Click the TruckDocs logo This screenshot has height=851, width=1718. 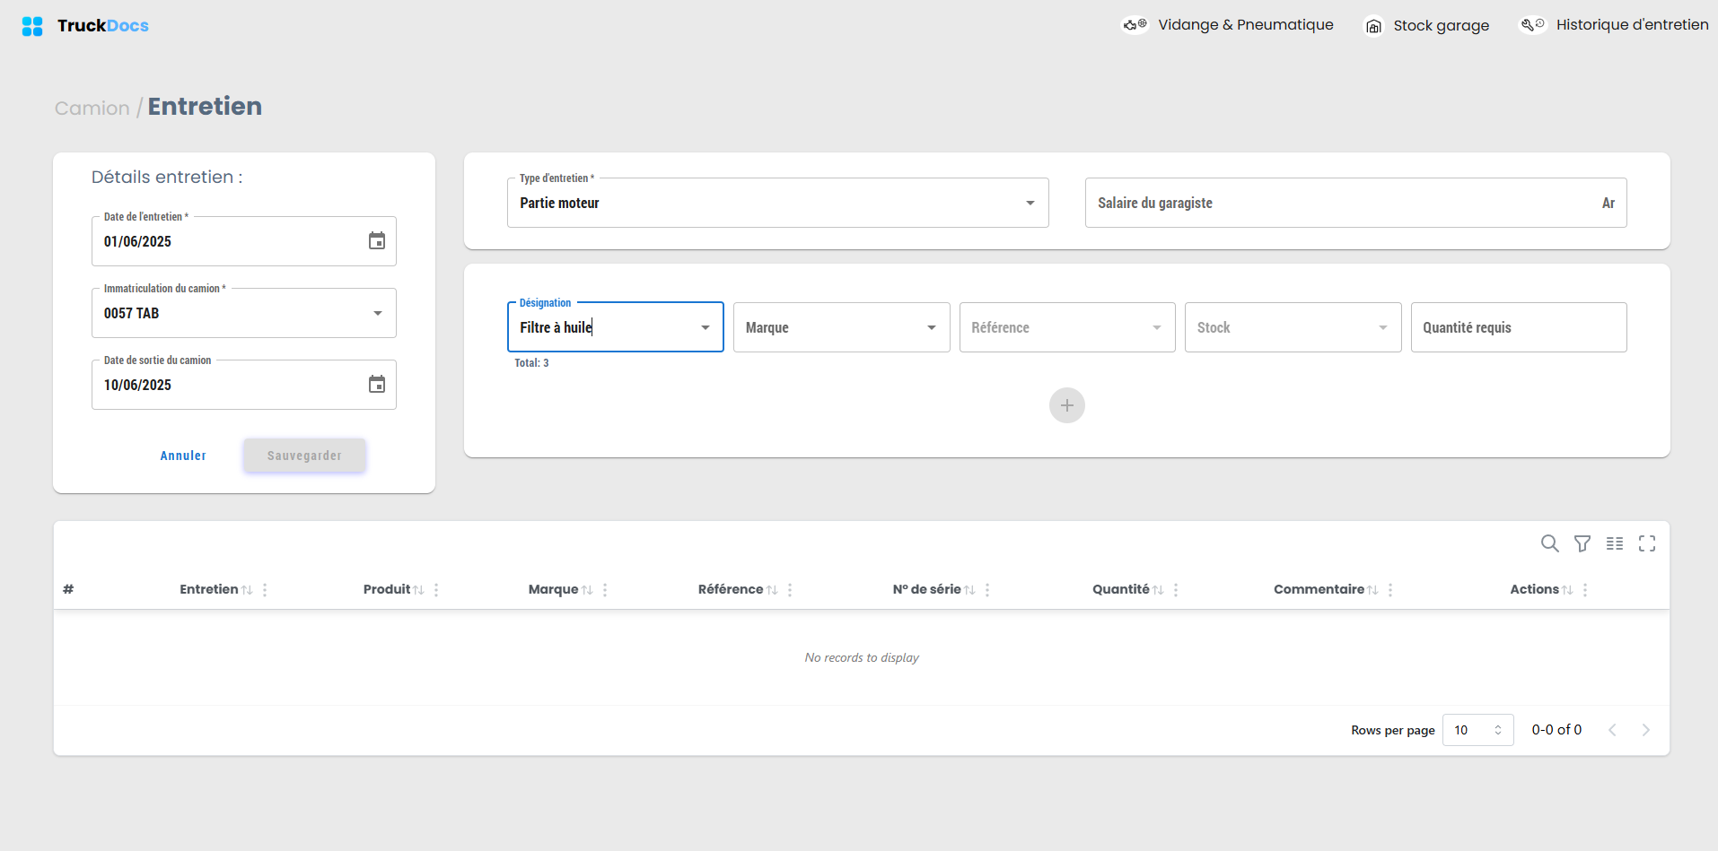pyautogui.click(x=85, y=26)
